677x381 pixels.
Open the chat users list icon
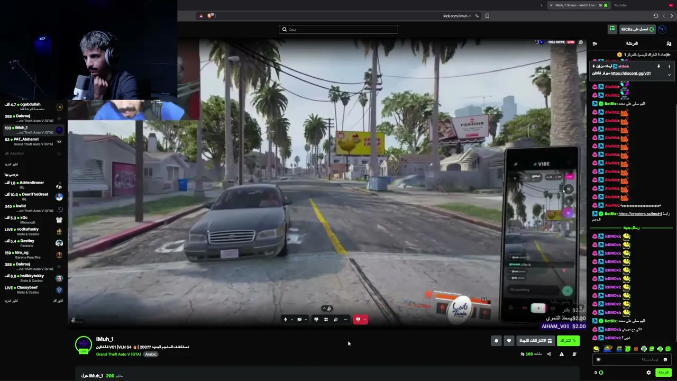(669, 43)
